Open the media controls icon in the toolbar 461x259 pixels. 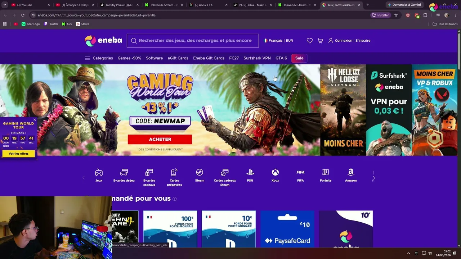(x=438, y=15)
